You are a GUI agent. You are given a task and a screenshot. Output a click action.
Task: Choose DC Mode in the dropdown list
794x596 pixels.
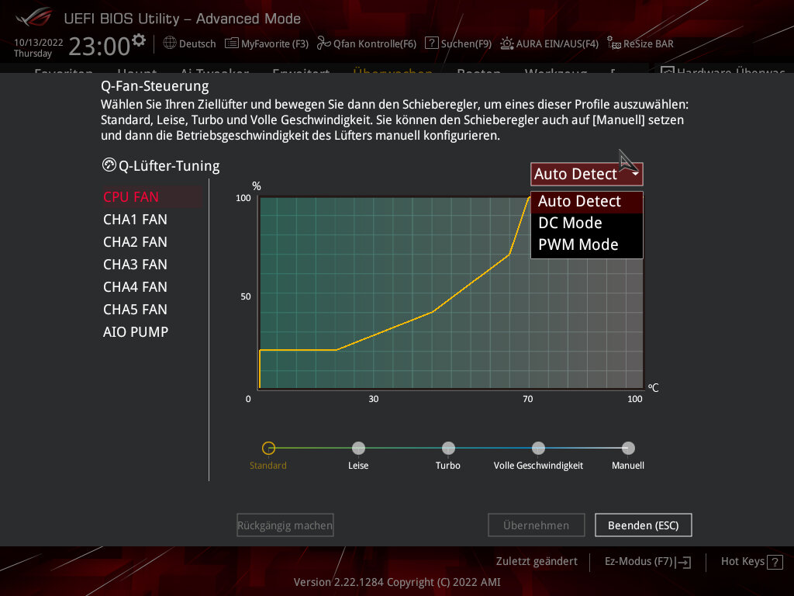(x=586, y=223)
